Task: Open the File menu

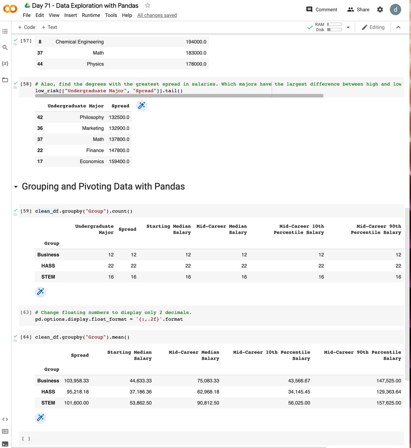Action: 27,15
